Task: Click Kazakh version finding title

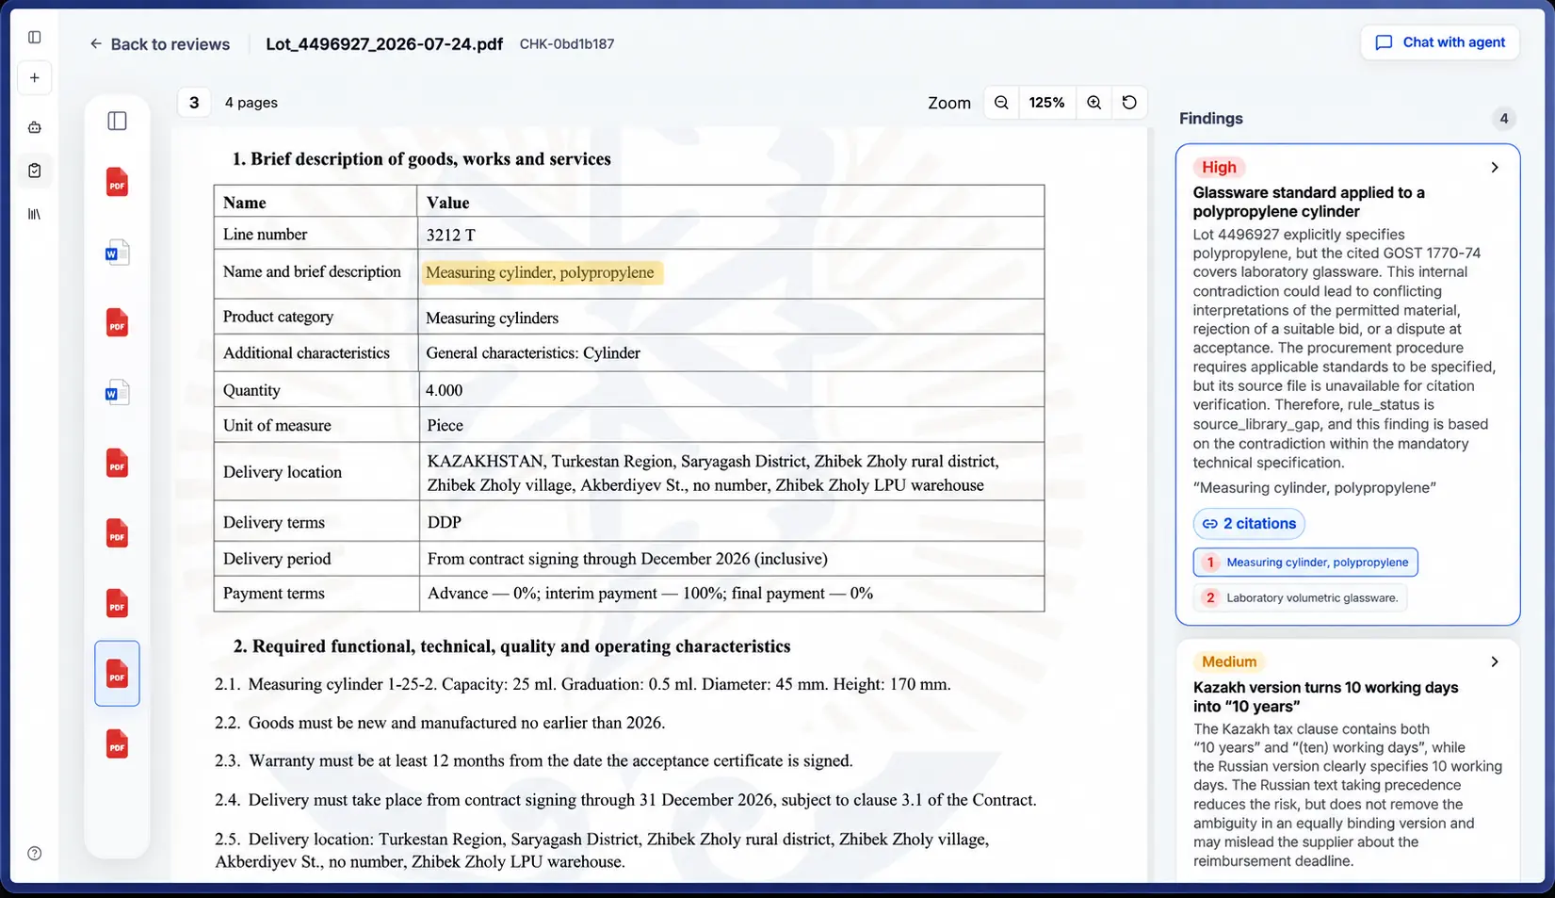Action: click(x=1325, y=697)
